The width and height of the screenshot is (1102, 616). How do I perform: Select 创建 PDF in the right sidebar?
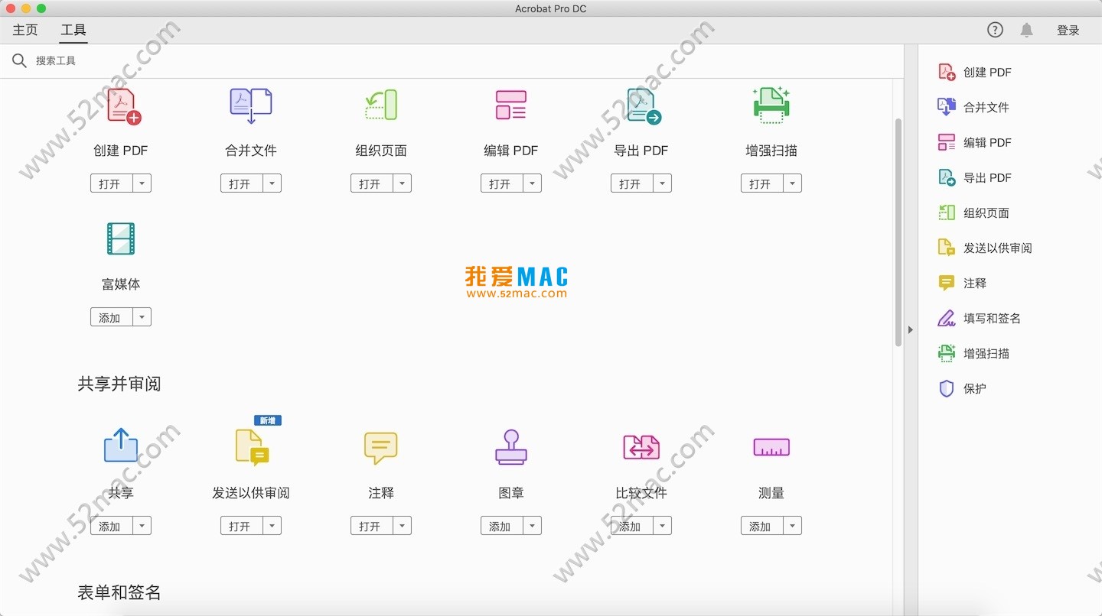(976, 72)
